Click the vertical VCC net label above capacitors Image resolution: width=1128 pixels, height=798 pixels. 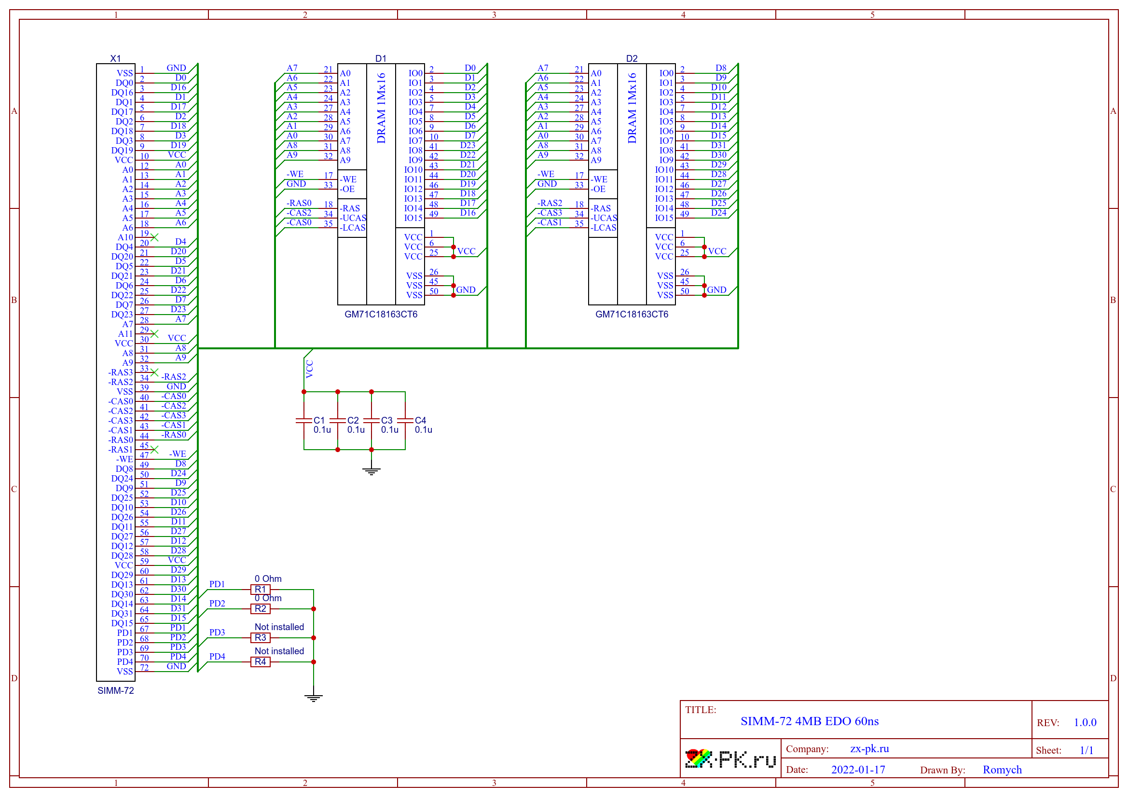point(310,369)
